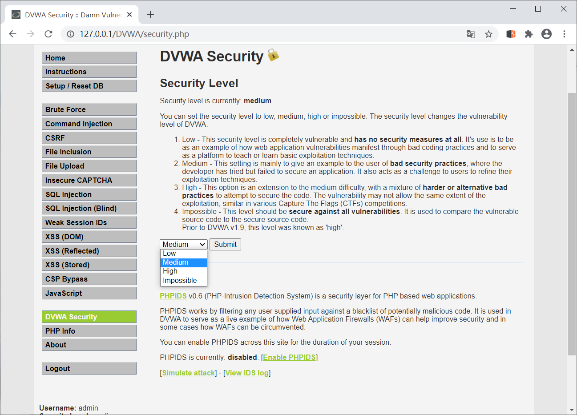Click the vertical scrollbar thumb

pos(572,224)
